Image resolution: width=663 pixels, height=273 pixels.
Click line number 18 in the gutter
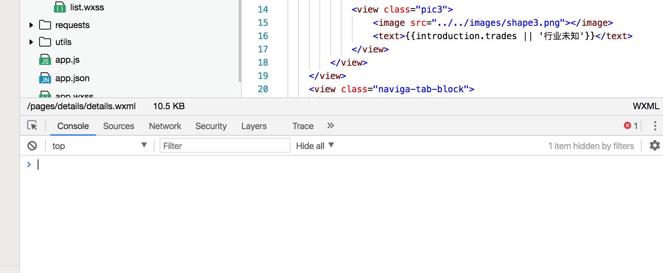pos(263,62)
